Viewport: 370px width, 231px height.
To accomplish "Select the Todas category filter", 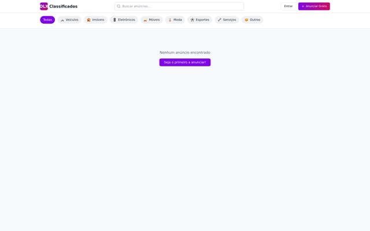I will coord(47,20).
